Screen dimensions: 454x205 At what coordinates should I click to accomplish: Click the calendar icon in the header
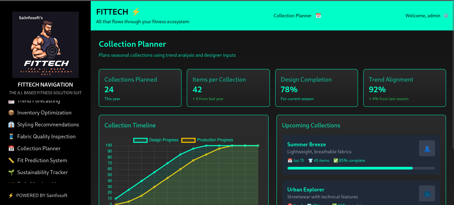click(318, 16)
